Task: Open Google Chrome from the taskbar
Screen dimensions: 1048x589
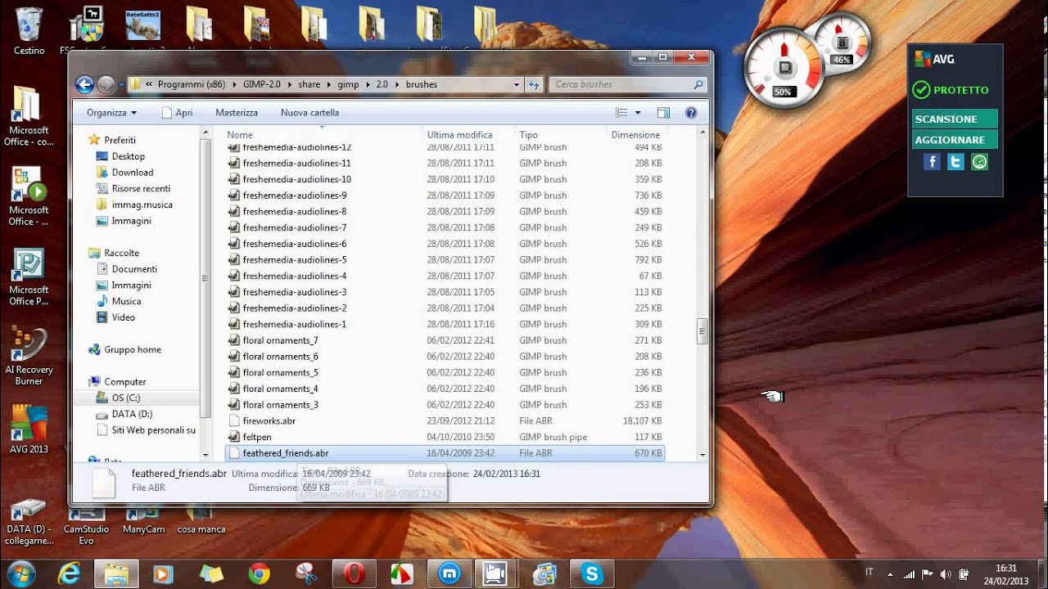Action: [260, 574]
